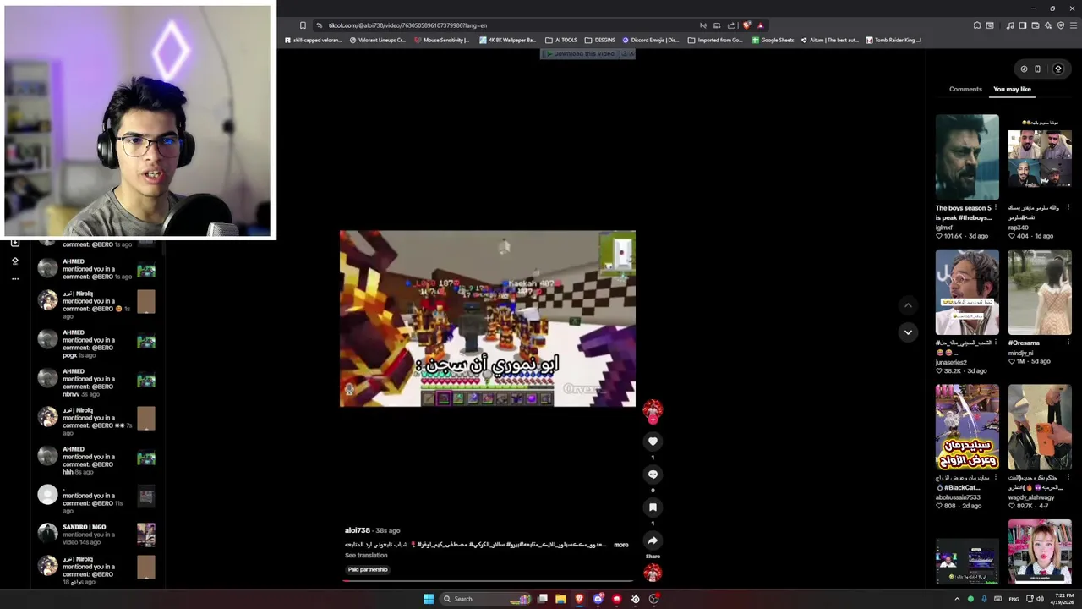Open Discord from the taskbar
The image size is (1082, 609).
(x=598, y=599)
